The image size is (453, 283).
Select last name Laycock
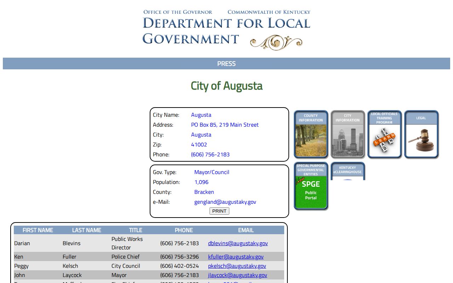(72, 275)
